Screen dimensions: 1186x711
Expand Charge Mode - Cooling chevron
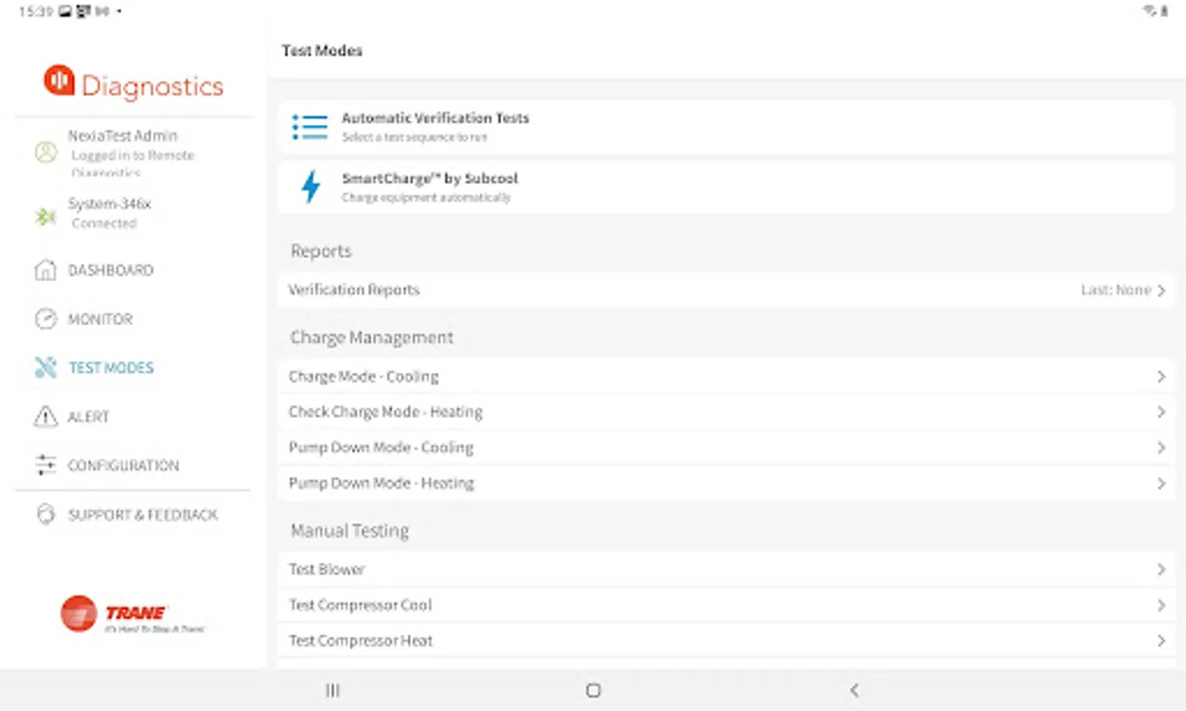pos(1161,377)
